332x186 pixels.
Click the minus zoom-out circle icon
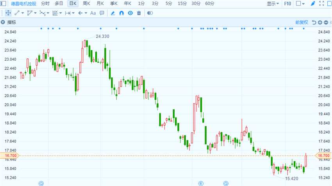pos(326,22)
